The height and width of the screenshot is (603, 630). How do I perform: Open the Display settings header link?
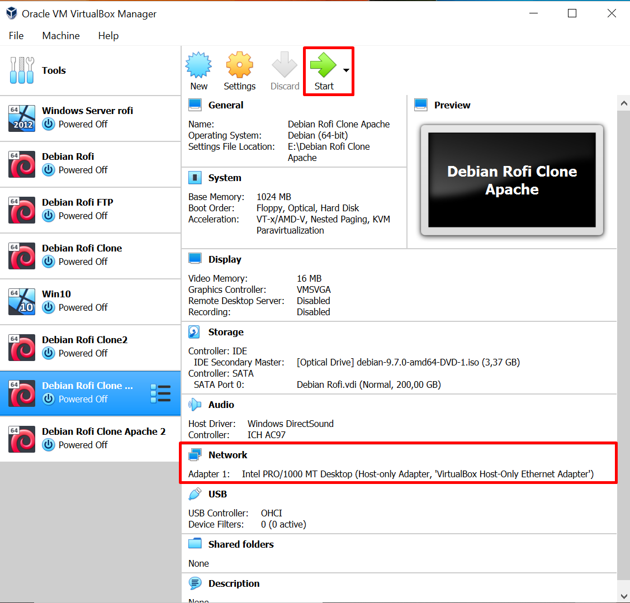[x=225, y=259]
